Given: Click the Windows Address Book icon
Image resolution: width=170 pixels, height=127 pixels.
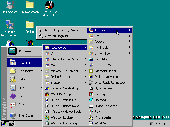Looking at the screenshot, I should tap(47, 112).
